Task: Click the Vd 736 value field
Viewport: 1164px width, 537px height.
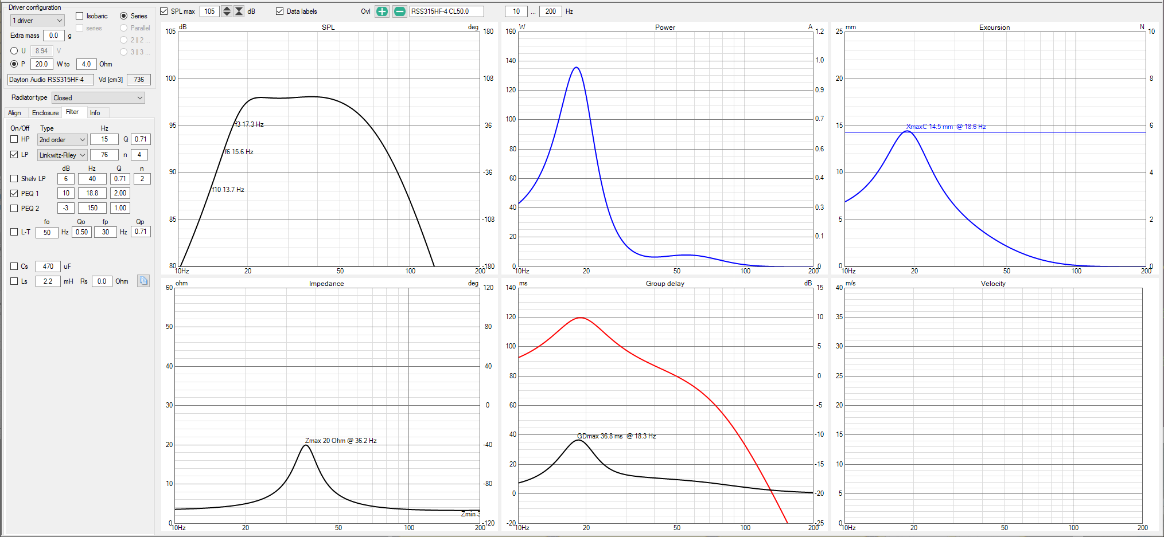Action: click(x=139, y=80)
